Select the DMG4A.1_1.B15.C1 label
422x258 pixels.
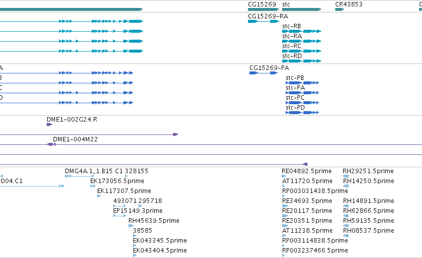[94, 171]
